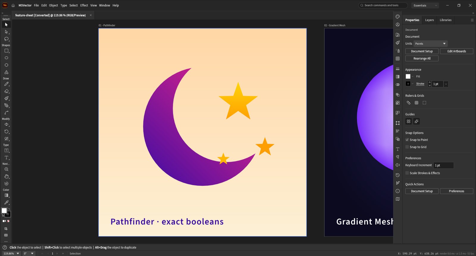This screenshot has width=476, height=256.
Task: Open the Properties panel options menu
Action: (472, 20)
